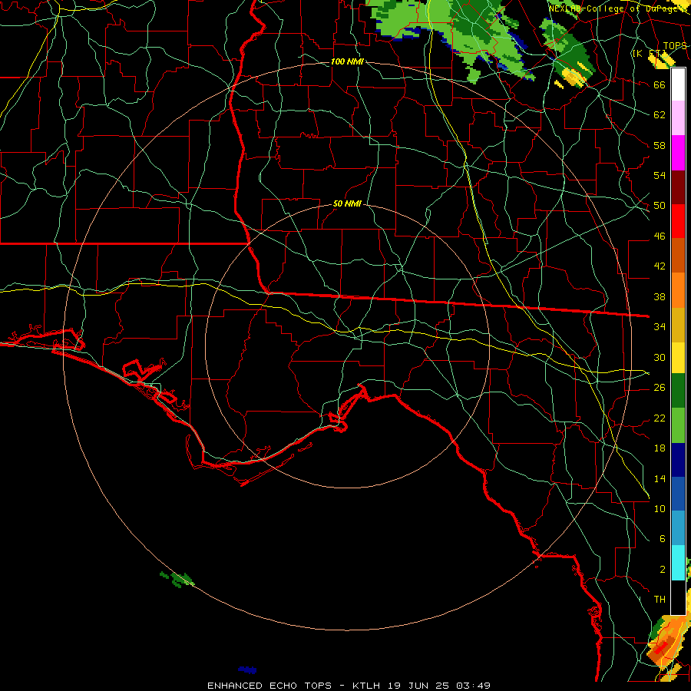Click the "6" legend value
The width and height of the screenshot is (691, 691).
point(662,539)
